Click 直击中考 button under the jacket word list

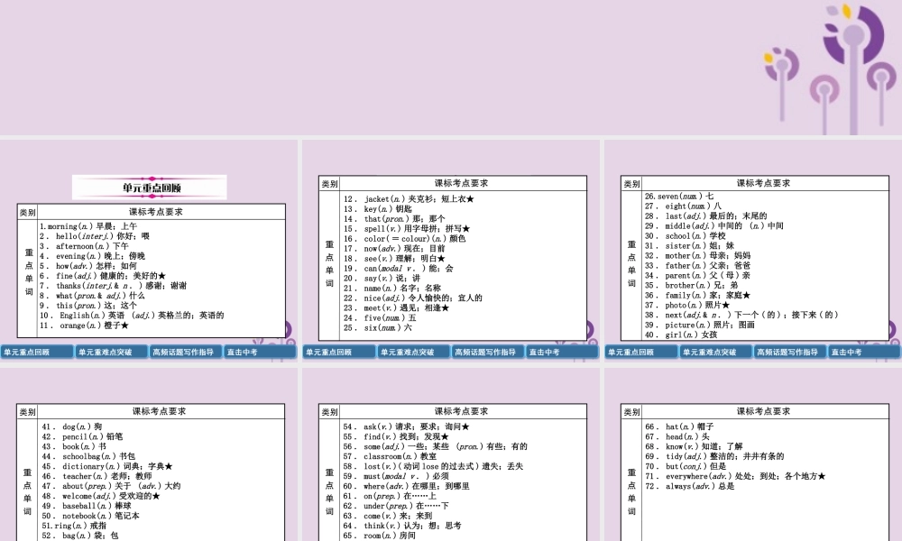click(x=562, y=352)
